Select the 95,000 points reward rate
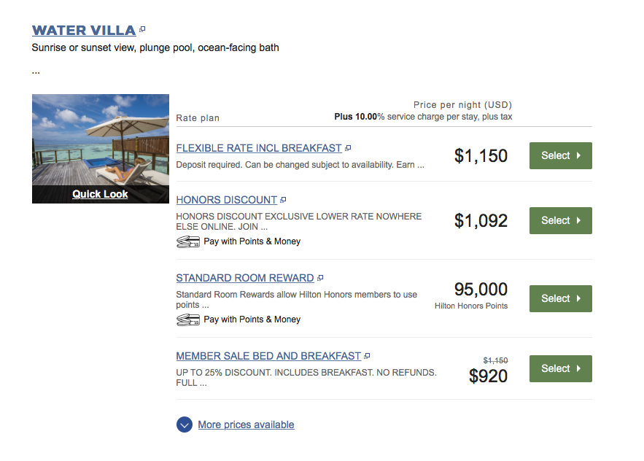 (x=561, y=299)
